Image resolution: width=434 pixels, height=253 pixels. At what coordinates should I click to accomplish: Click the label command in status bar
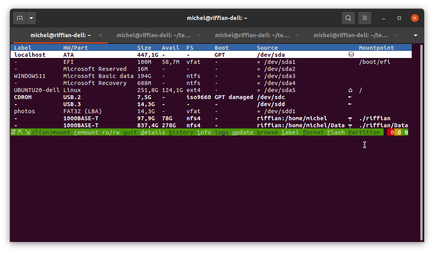[x=290, y=132]
